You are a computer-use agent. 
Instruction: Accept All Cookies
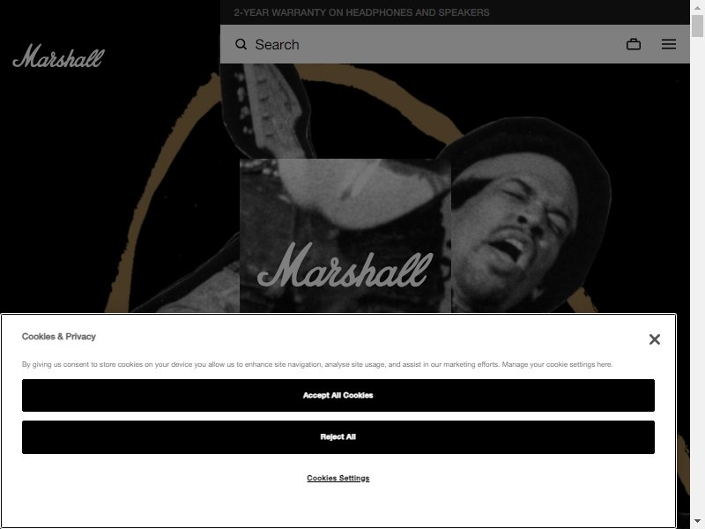tap(338, 395)
